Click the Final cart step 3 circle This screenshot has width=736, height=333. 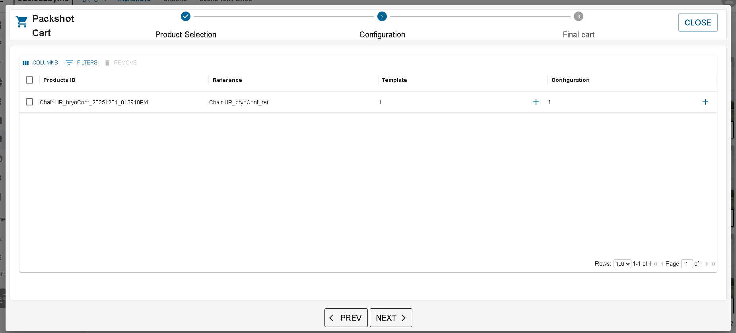click(x=579, y=16)
